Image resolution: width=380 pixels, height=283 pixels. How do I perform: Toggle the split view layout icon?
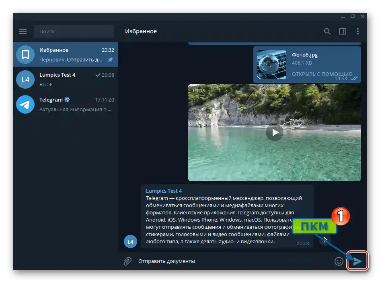pyautogui.click(x=343, y=31)
